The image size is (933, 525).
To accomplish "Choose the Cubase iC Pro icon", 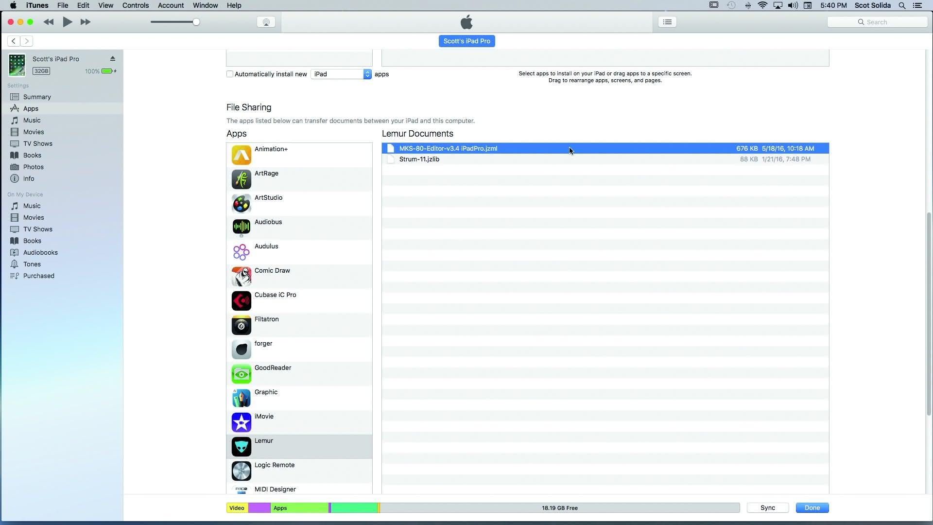I will coord(241,301).
